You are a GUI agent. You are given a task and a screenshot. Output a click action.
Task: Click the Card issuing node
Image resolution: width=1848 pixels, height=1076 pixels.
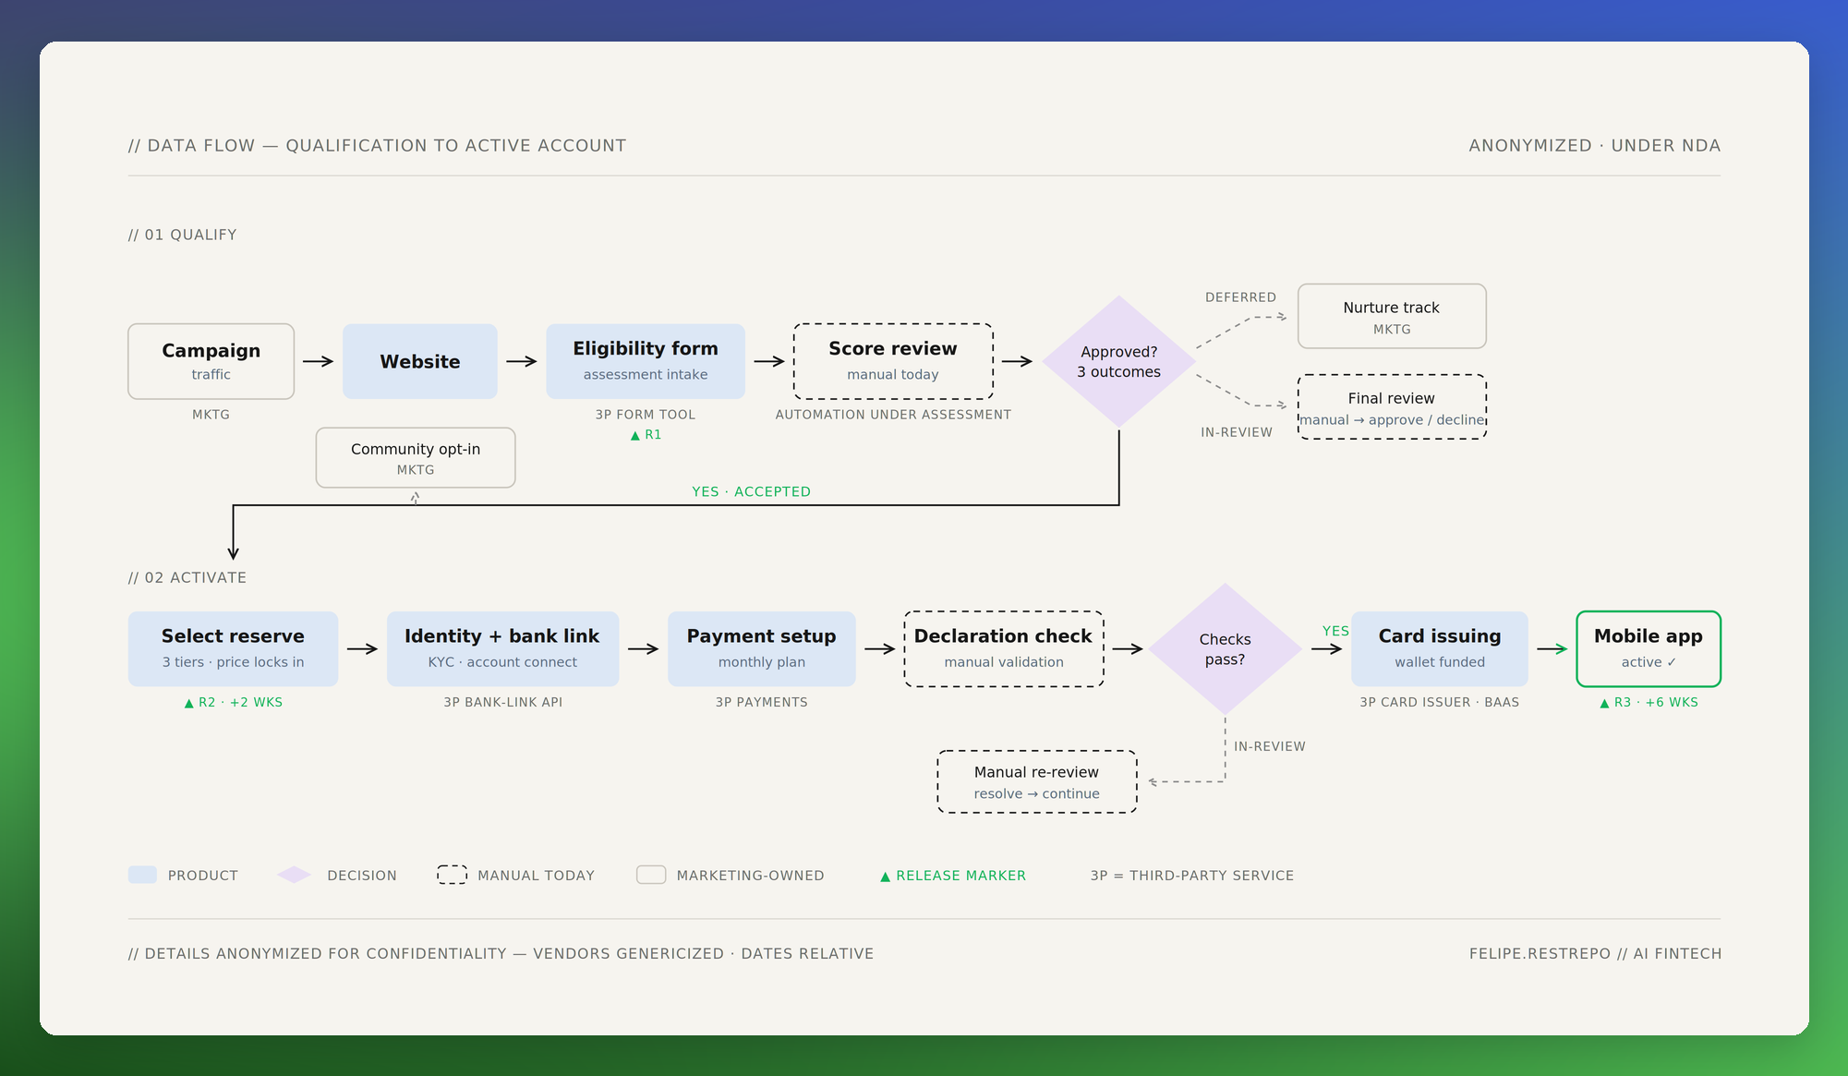[1440, 648]
